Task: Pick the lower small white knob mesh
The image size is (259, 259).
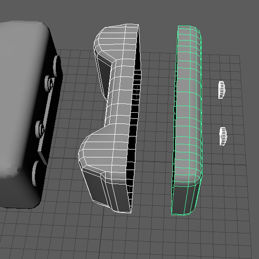Action: click(223, 136)
